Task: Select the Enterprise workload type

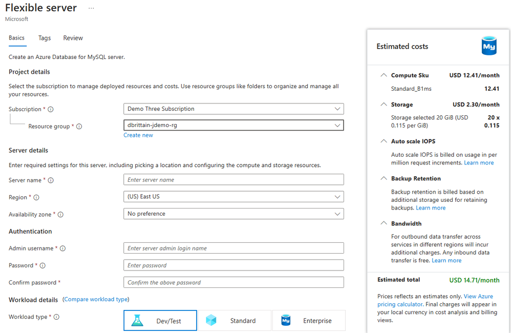Action: click(309, 321)
